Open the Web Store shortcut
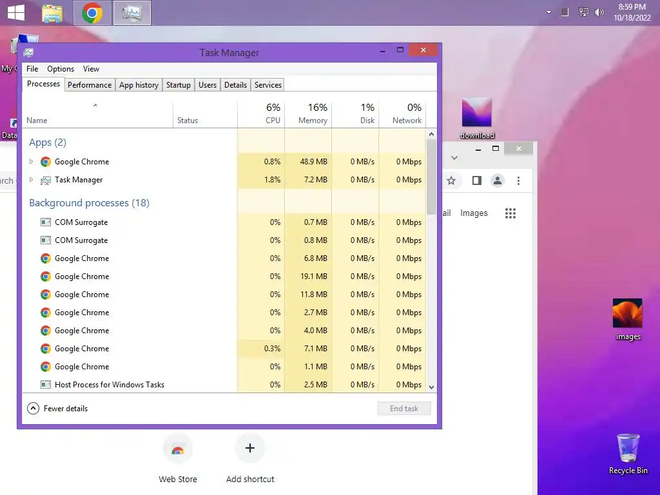This screenshot has height=495, width=660. [178, 459]
